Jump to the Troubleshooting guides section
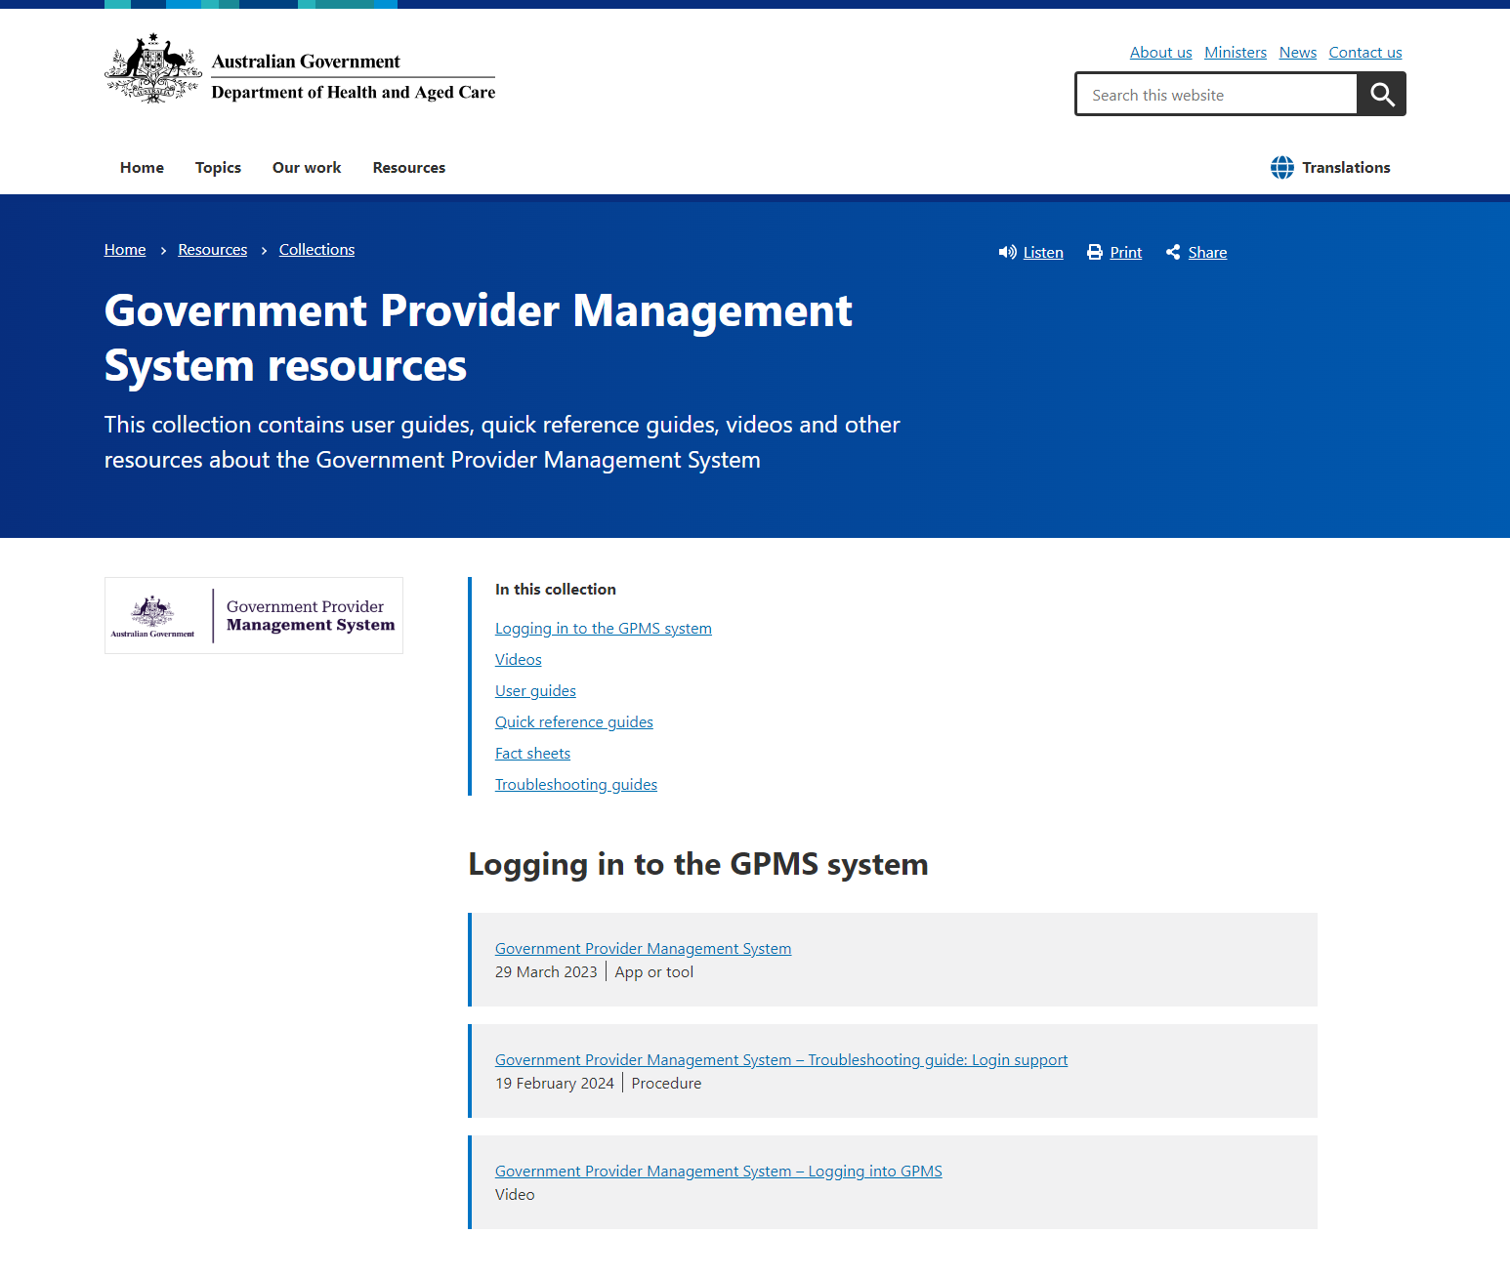This screenshot has width=1510, height=1275. point(575,784)
